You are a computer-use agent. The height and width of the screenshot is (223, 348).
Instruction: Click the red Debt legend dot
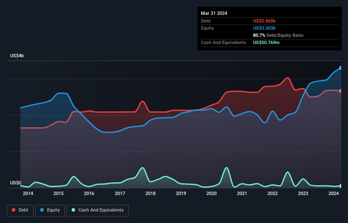pos(14,210)
